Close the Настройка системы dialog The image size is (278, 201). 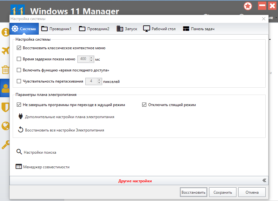point(264,19)
